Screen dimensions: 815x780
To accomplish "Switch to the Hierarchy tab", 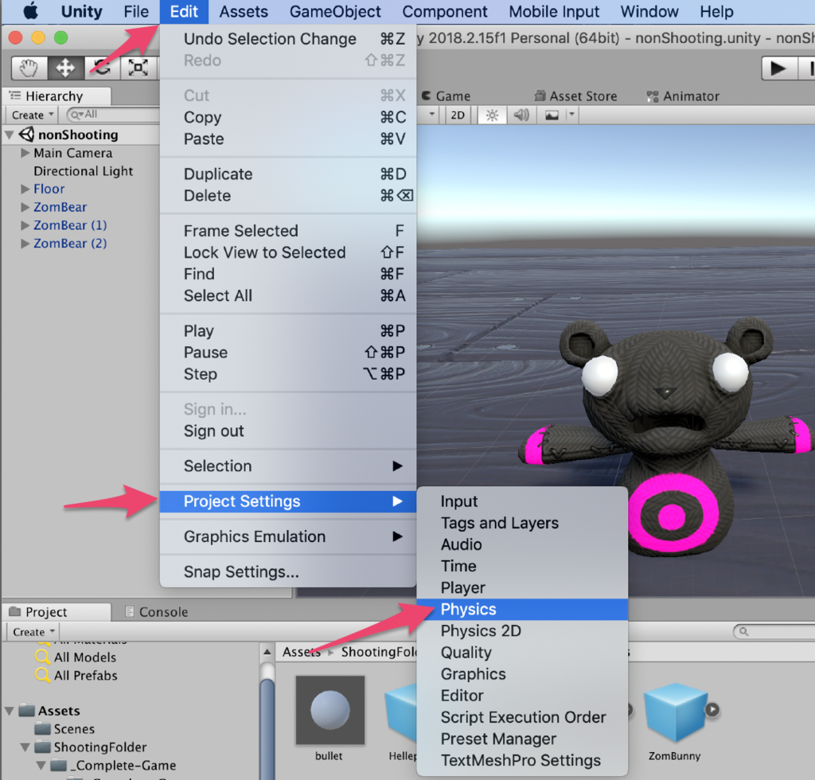I will tap(57, 96).
